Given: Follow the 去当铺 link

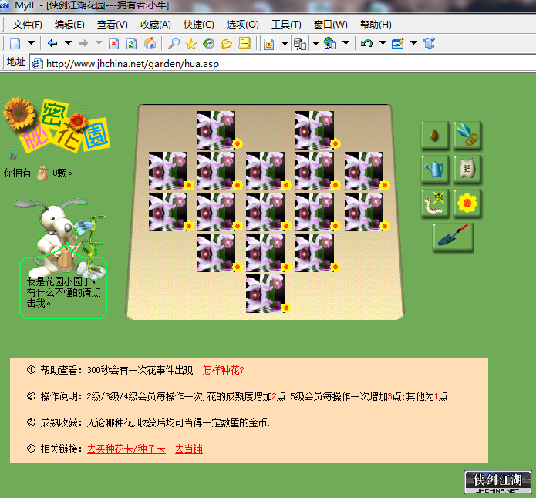Looking at the screenshot, I should (189, 449).
